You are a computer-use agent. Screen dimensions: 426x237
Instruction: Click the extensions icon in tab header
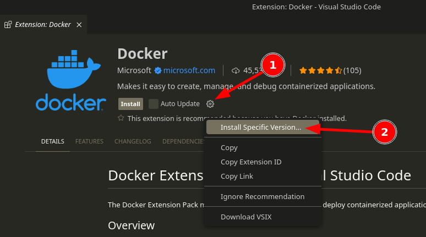click(x=8, y=25)
